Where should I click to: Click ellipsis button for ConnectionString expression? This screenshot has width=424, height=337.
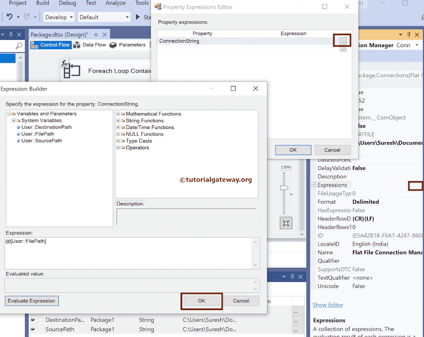click(343, 41)
